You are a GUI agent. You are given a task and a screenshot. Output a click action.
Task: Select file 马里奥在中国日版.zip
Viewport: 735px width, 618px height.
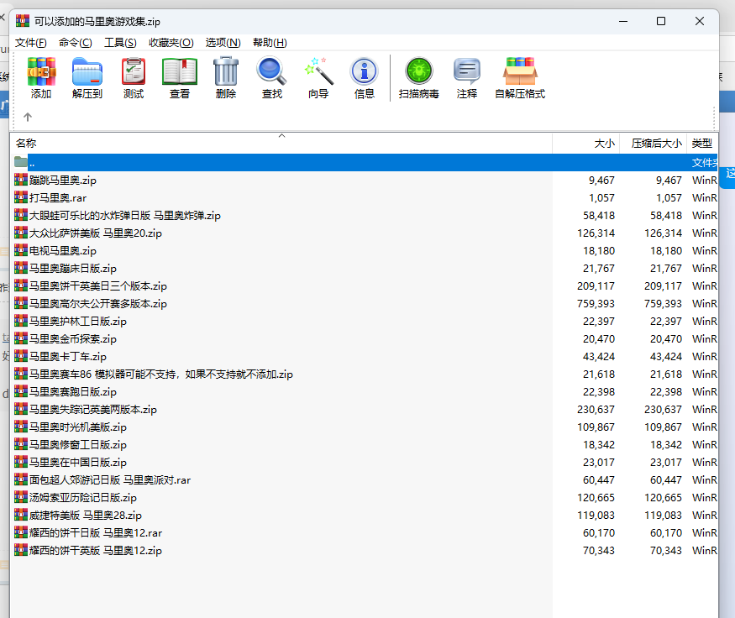tap(78, 463)
